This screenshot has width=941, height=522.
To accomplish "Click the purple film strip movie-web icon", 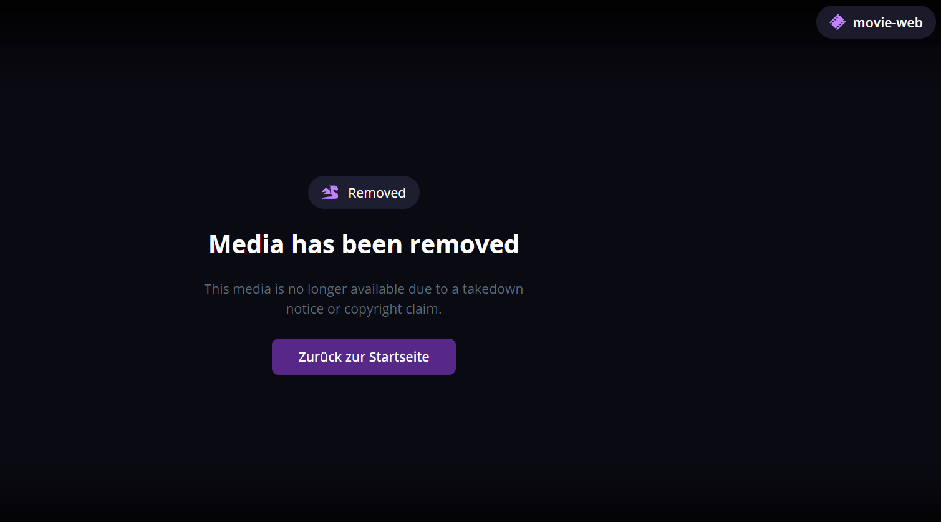I will click(x=837, y=22).
